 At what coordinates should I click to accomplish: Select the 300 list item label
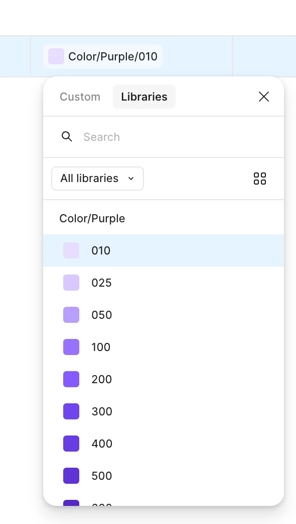click(x=102, y=411)
